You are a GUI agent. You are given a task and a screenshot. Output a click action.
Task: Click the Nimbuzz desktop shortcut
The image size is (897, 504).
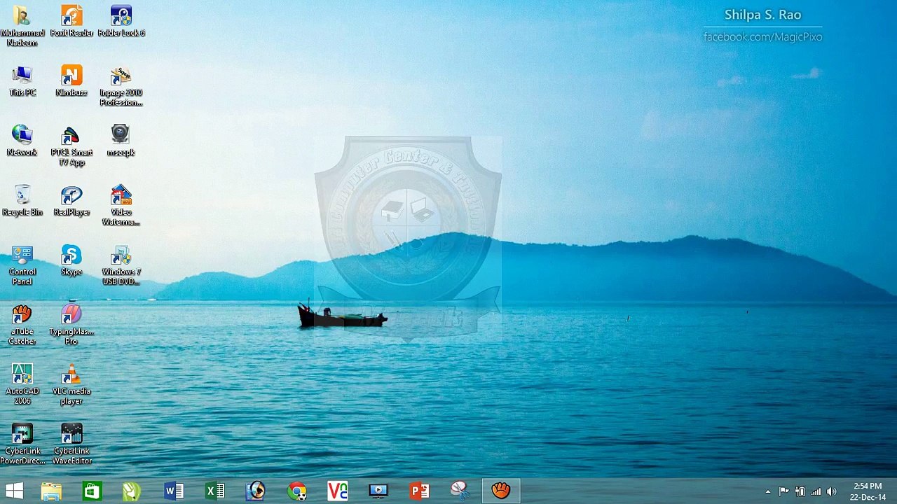[x=71, y=81]
